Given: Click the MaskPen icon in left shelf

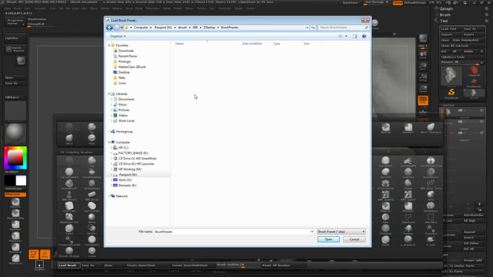Looking at the screenshot, I should 15,202.
